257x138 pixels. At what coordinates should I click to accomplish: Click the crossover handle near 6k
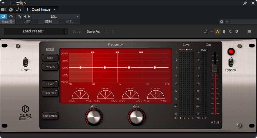pos(141,52)
